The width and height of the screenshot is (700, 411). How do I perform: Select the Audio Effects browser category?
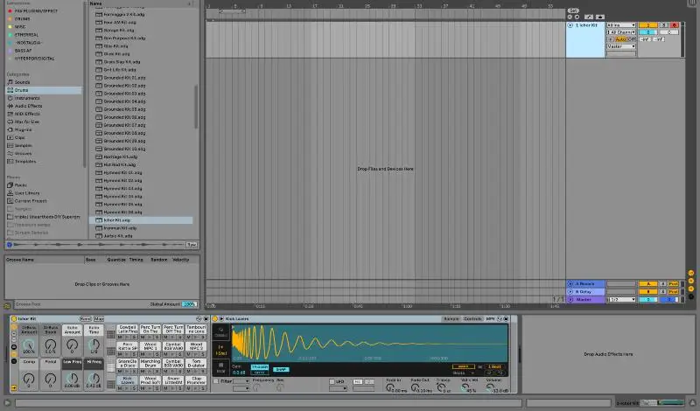click(28, 106)
